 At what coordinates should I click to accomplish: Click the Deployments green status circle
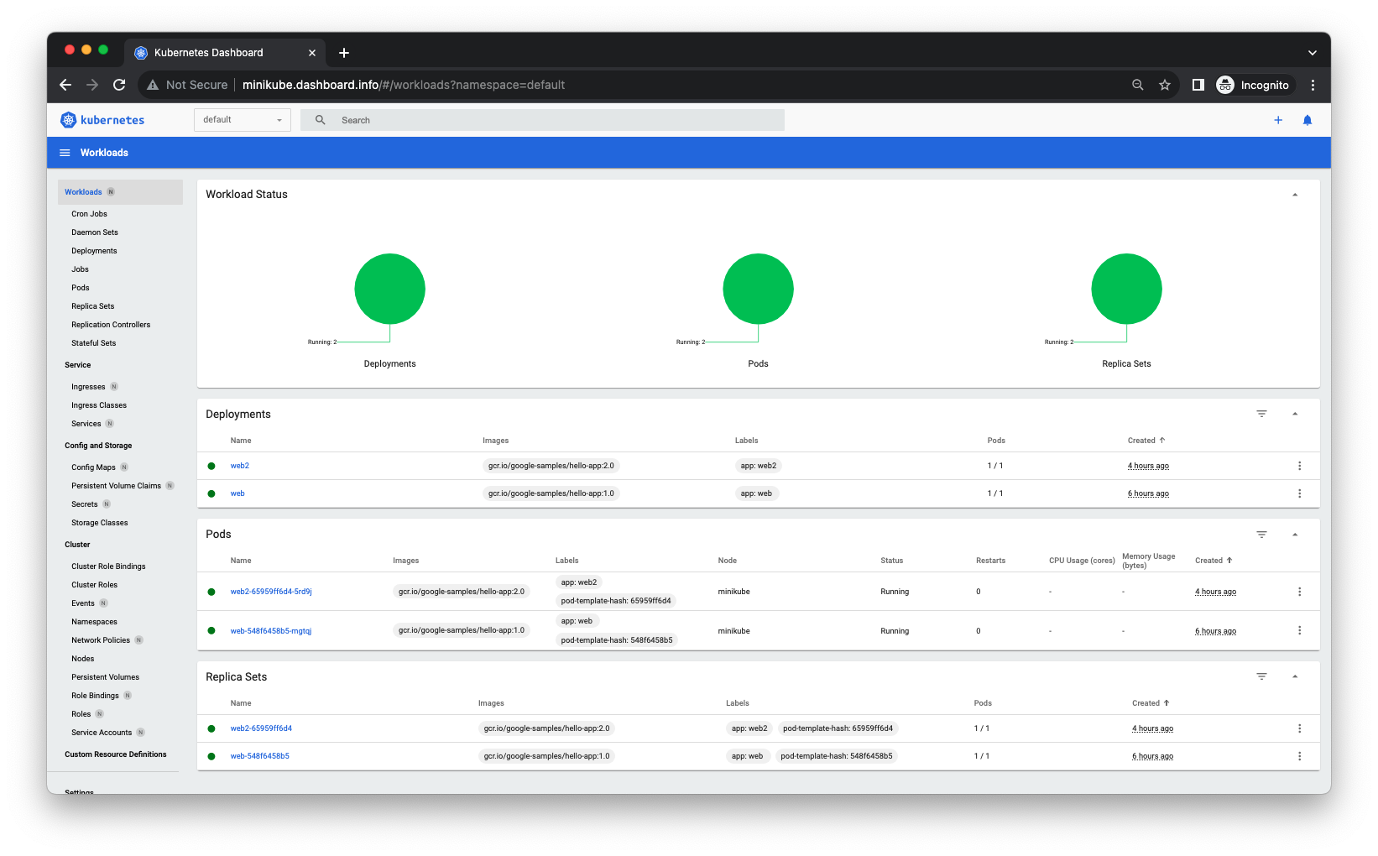pos(390,289)
